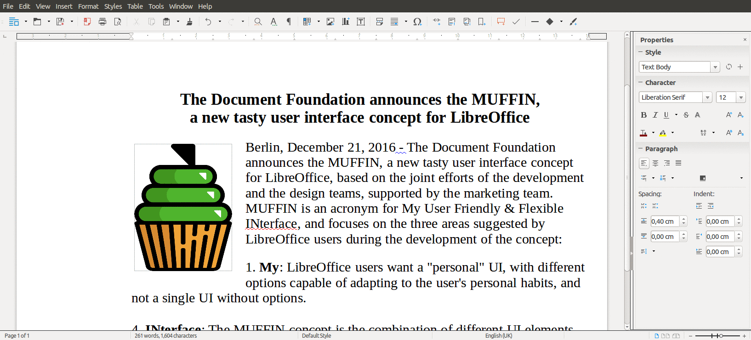Insert a line shape

[535, 22]
